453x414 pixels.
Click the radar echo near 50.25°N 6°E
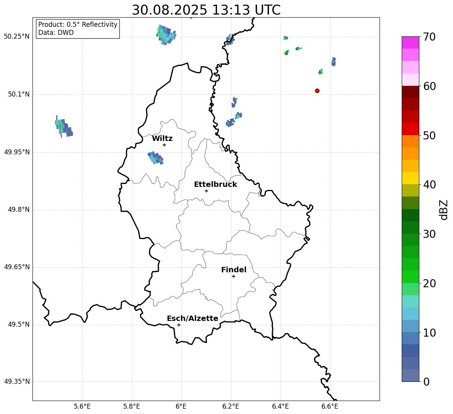click(166, 35)
